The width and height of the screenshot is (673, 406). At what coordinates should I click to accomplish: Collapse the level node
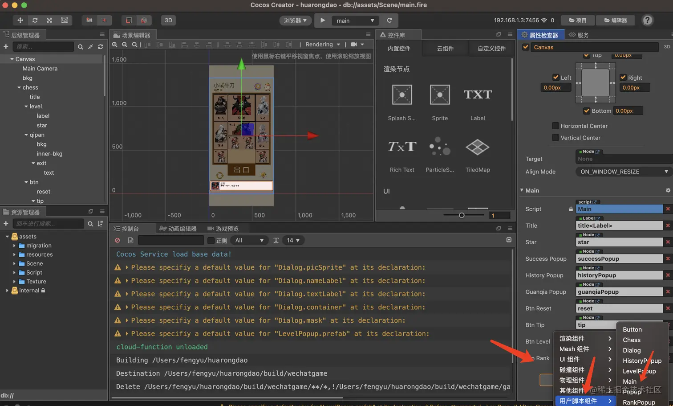click(x=26, y=107)
